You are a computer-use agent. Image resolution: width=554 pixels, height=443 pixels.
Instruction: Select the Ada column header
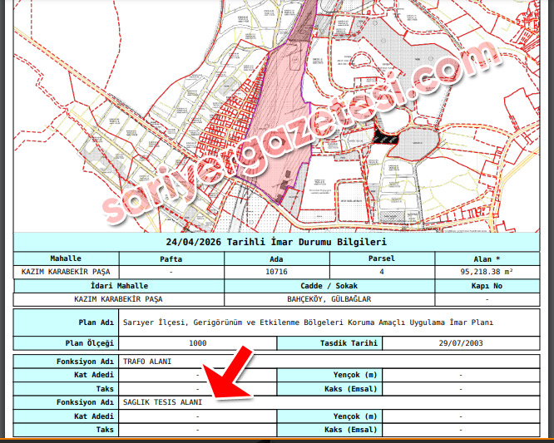click(276, 258)
